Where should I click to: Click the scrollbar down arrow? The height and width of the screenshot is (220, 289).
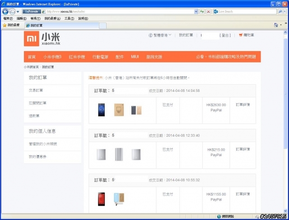click(285, 211)
